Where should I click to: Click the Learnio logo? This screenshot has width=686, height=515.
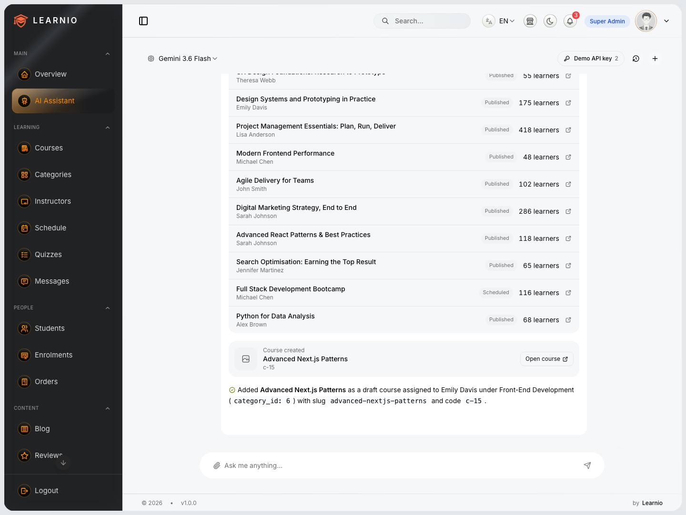(46, 20)
